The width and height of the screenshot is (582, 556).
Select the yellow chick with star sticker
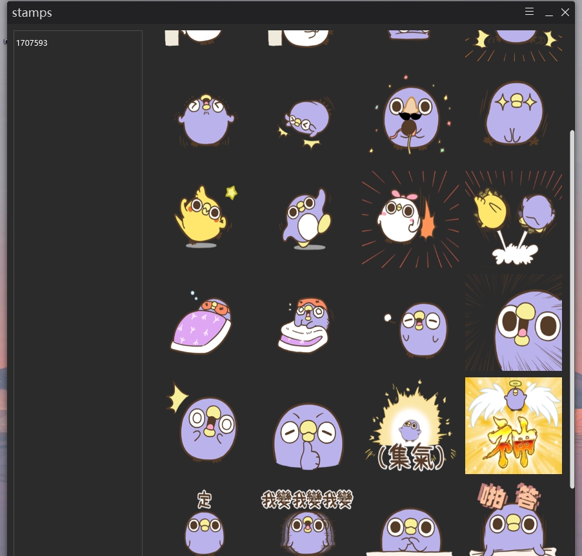pyautogui.click(x=204, y=217)
